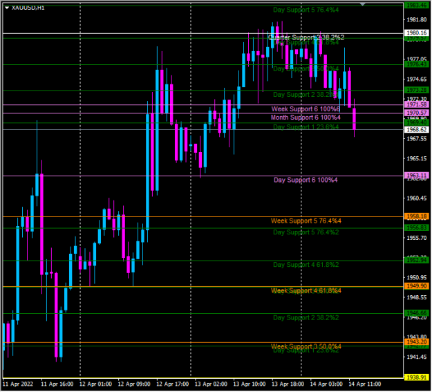This screenshot has width=432, height=392.
Task: Select the pink 1970.57 price tag
Action: pyautogui.click(x=417, y=113)
